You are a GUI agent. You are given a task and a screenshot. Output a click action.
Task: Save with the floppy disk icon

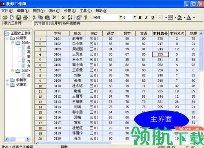click(19, 18)
